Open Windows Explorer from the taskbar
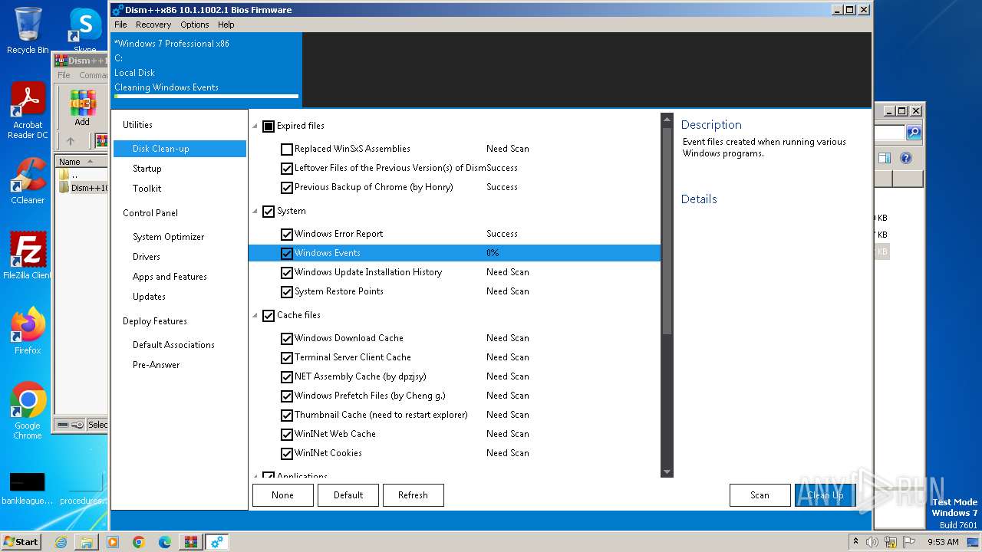This screenshot has height=552, width=982. [x=87, y=542]
